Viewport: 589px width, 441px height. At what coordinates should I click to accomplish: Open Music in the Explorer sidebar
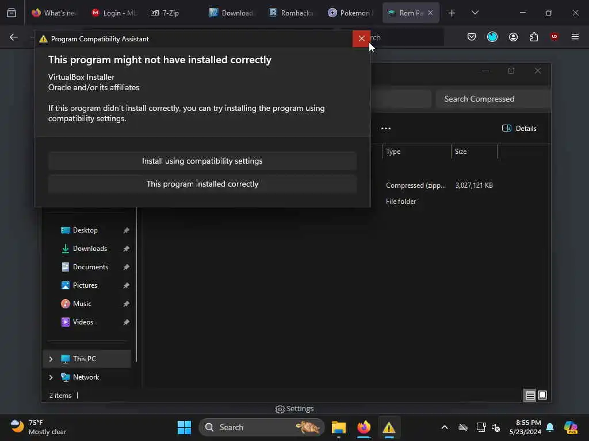point(82,304)
